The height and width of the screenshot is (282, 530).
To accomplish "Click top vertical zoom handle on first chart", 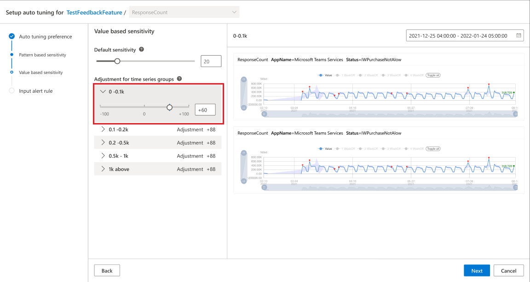I will coord(243,80).
